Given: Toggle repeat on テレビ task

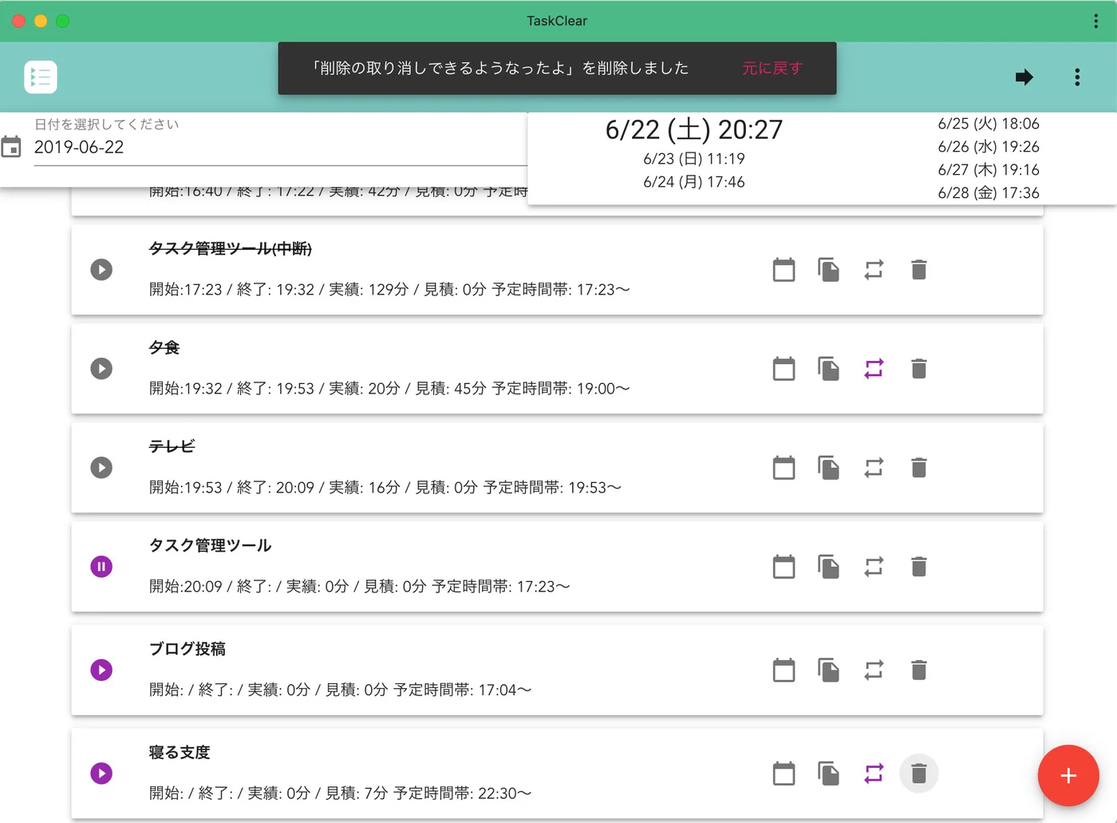Looking at the screenshot, I should pos(874,468).
